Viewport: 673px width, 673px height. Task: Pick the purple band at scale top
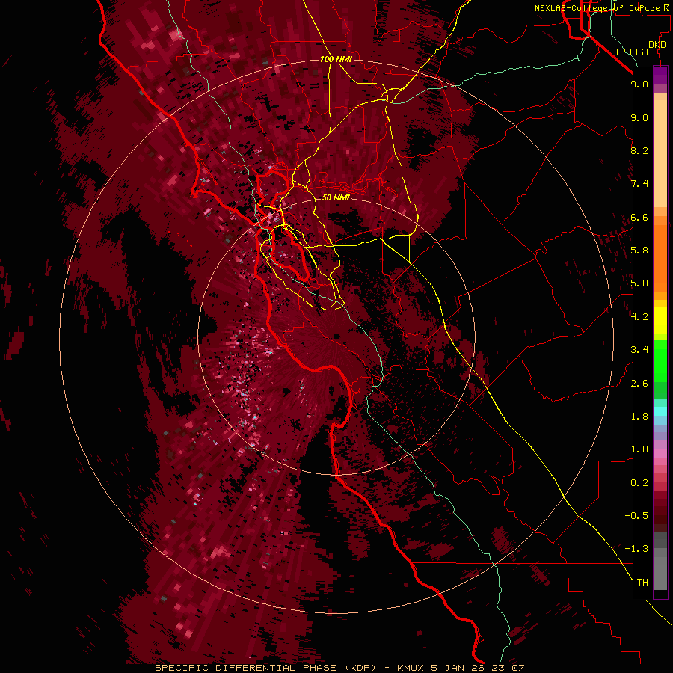pyautogui.click(x=660, y=75)
